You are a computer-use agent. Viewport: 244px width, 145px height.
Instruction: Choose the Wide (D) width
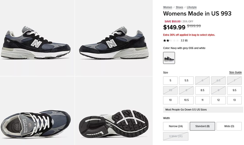(x=229, y=126)
